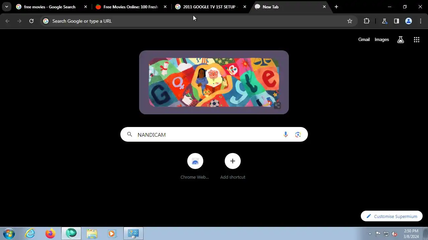Go back with the back arrow
428x240 pixels.
pos(7,21)
